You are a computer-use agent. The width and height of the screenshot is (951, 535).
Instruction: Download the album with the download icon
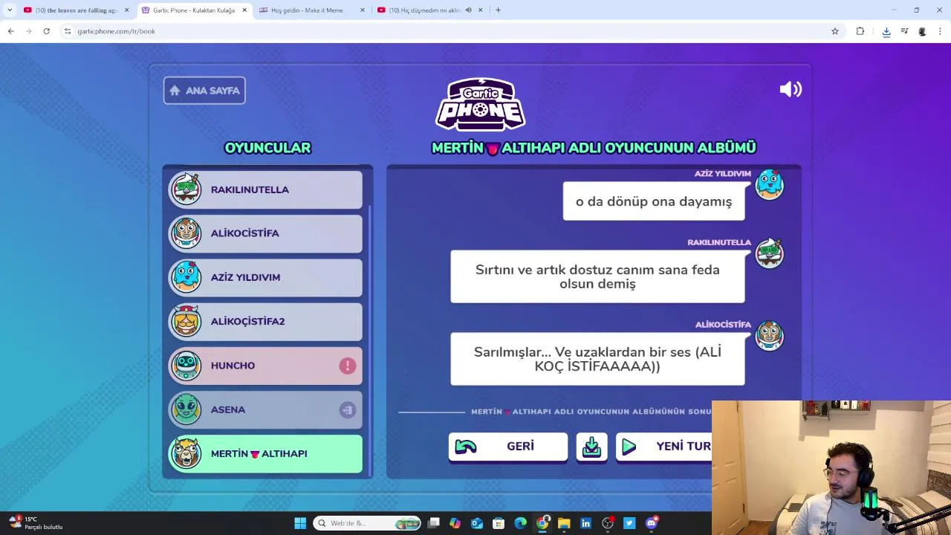[591, 447]
